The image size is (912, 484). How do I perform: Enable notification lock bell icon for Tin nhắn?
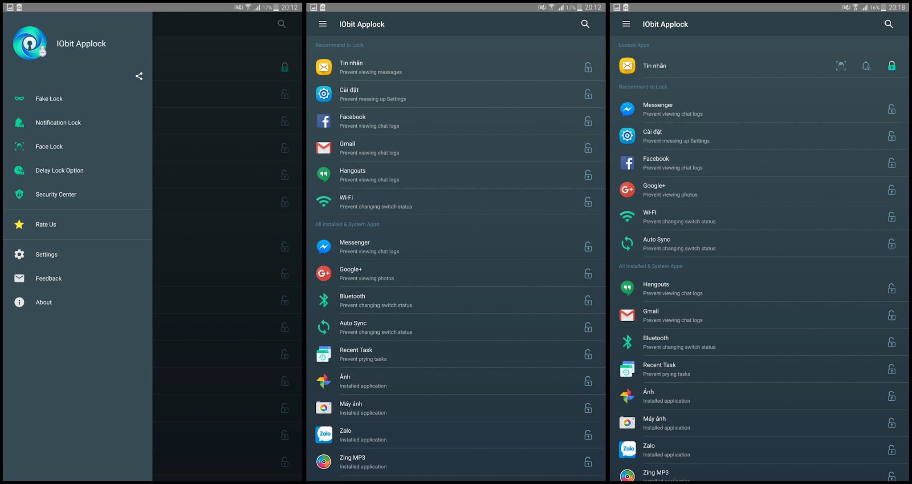click(x=866, y=66)
